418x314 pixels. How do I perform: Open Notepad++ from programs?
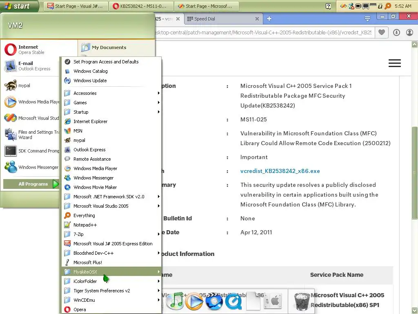111,225
